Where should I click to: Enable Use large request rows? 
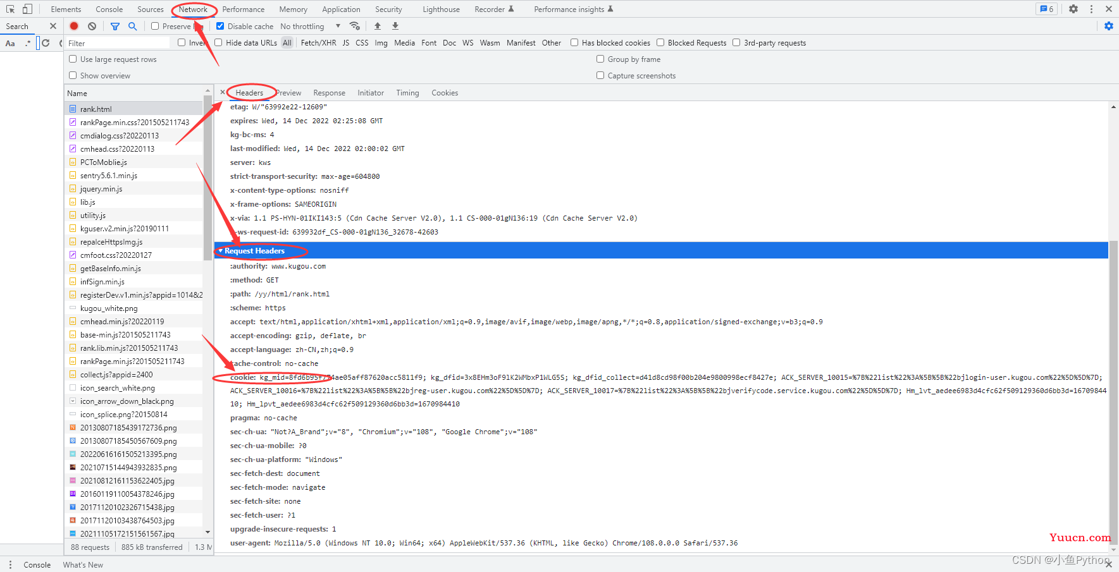click(73, 59)
